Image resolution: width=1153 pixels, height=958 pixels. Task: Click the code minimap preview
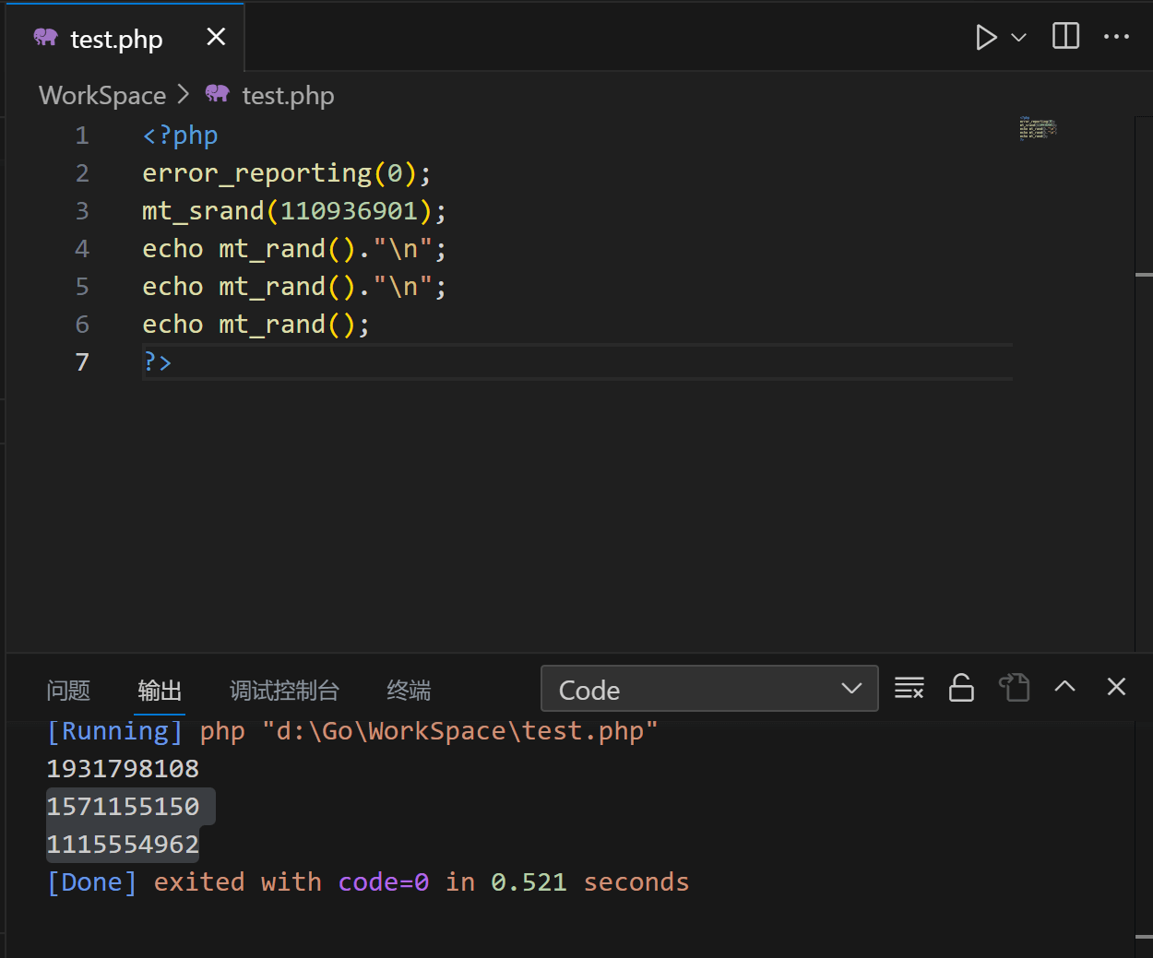(1037, 128)
